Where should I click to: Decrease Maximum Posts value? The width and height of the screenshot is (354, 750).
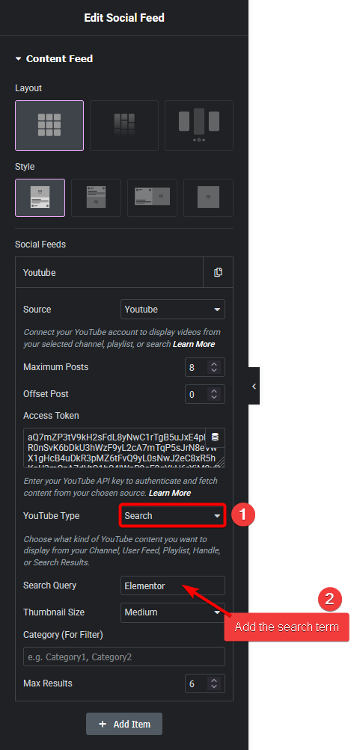coord(214,371)
